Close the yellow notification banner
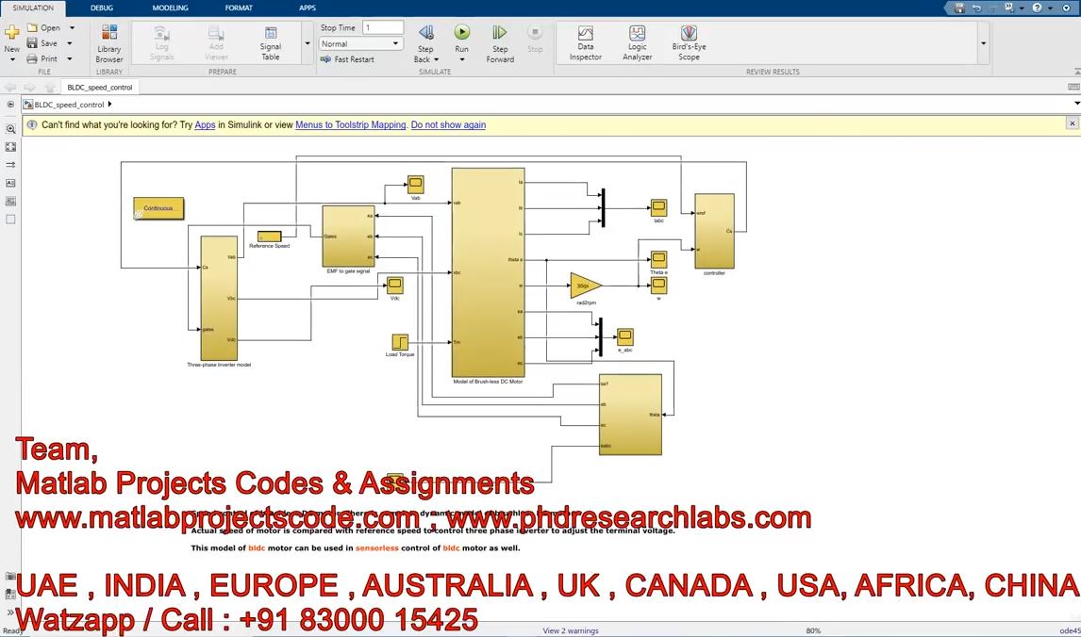This screenshot has width=1081, height=637. 1072,122
